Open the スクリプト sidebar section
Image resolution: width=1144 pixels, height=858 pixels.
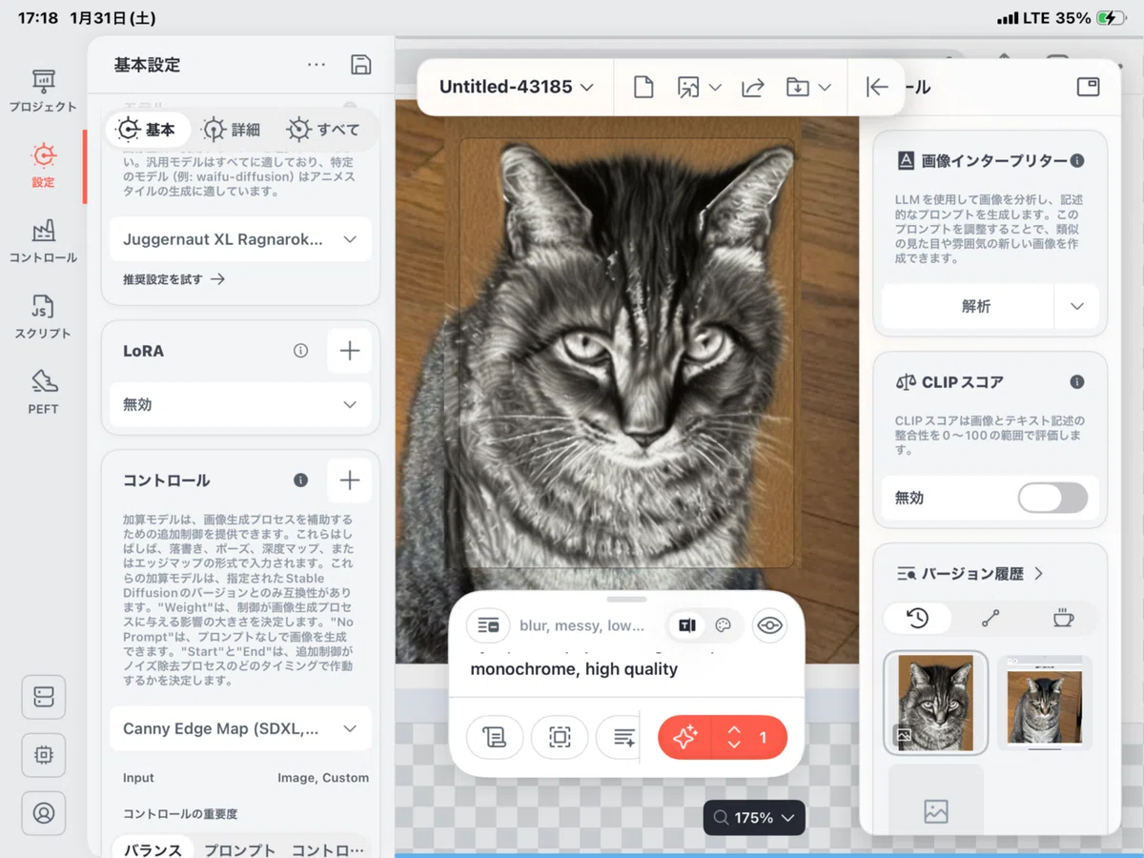tap(43, 317)
